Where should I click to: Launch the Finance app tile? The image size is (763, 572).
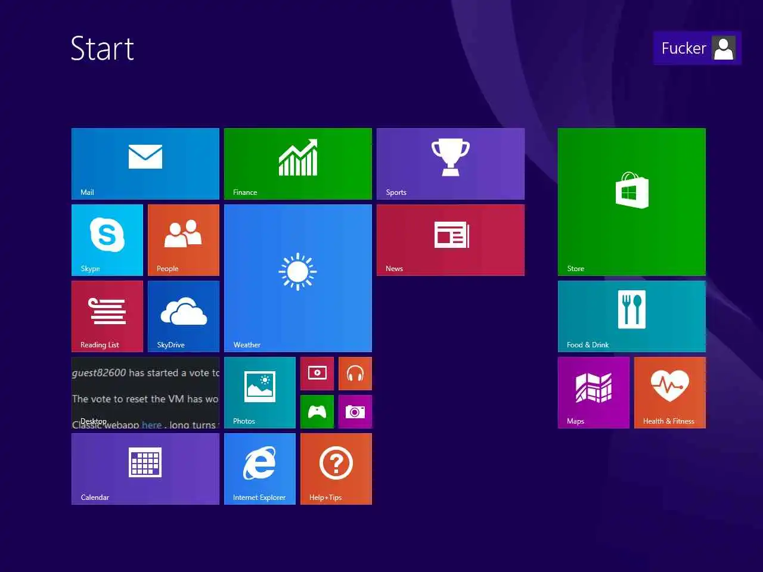tap(298, 164)
